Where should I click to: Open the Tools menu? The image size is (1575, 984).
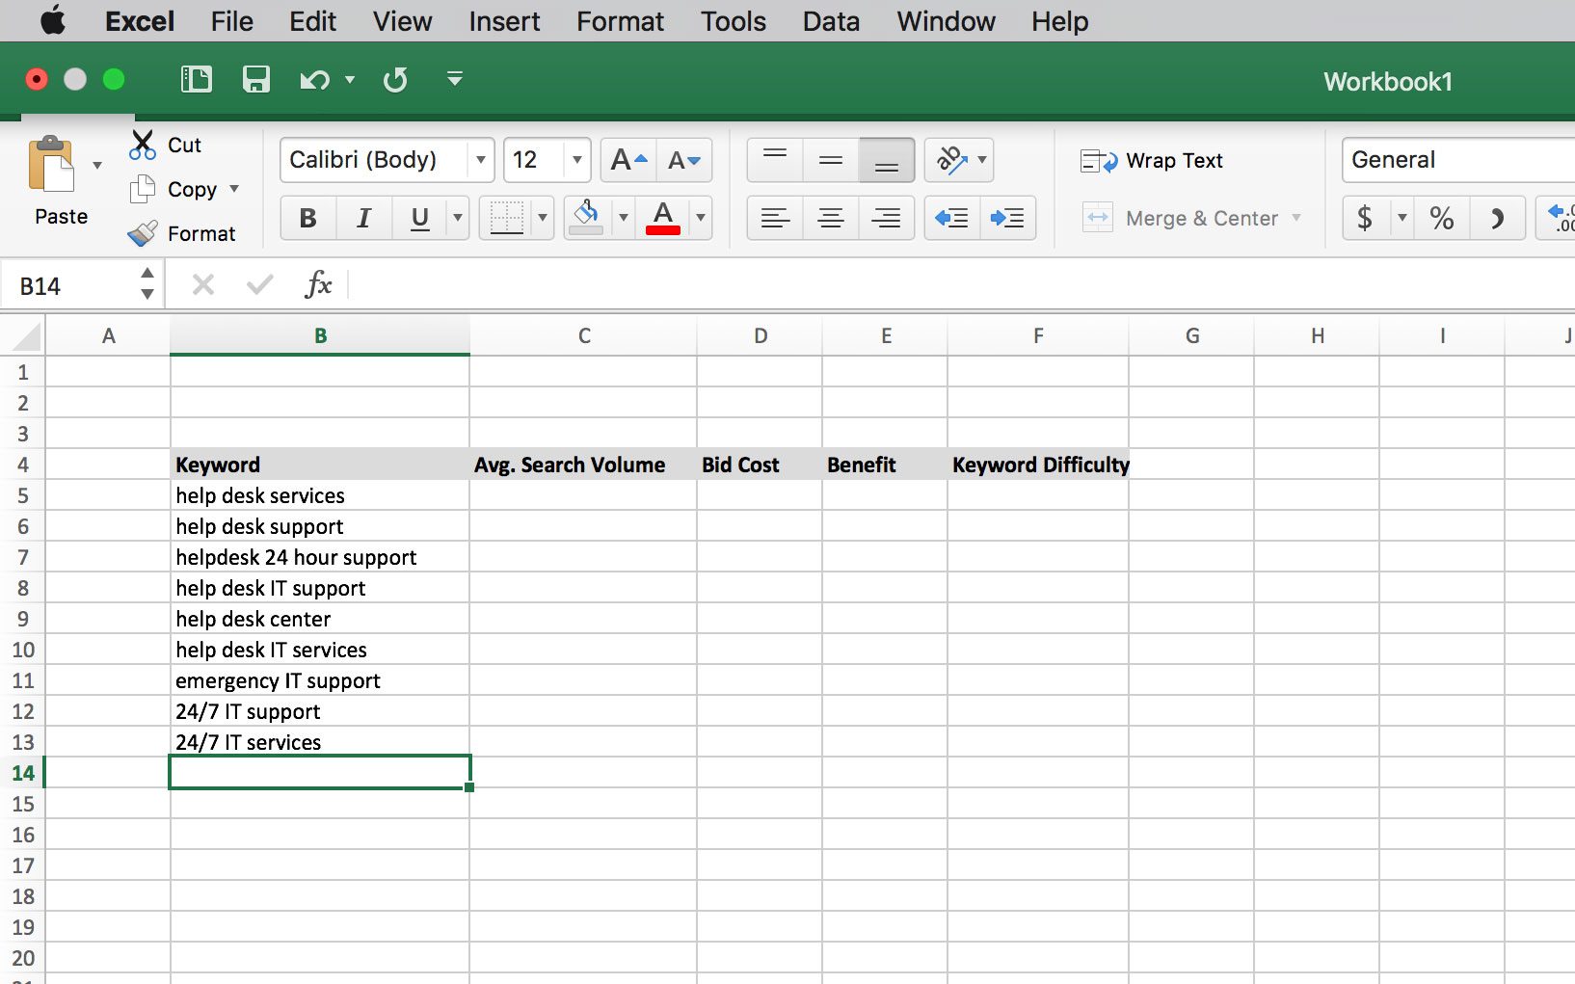[734, 21]
